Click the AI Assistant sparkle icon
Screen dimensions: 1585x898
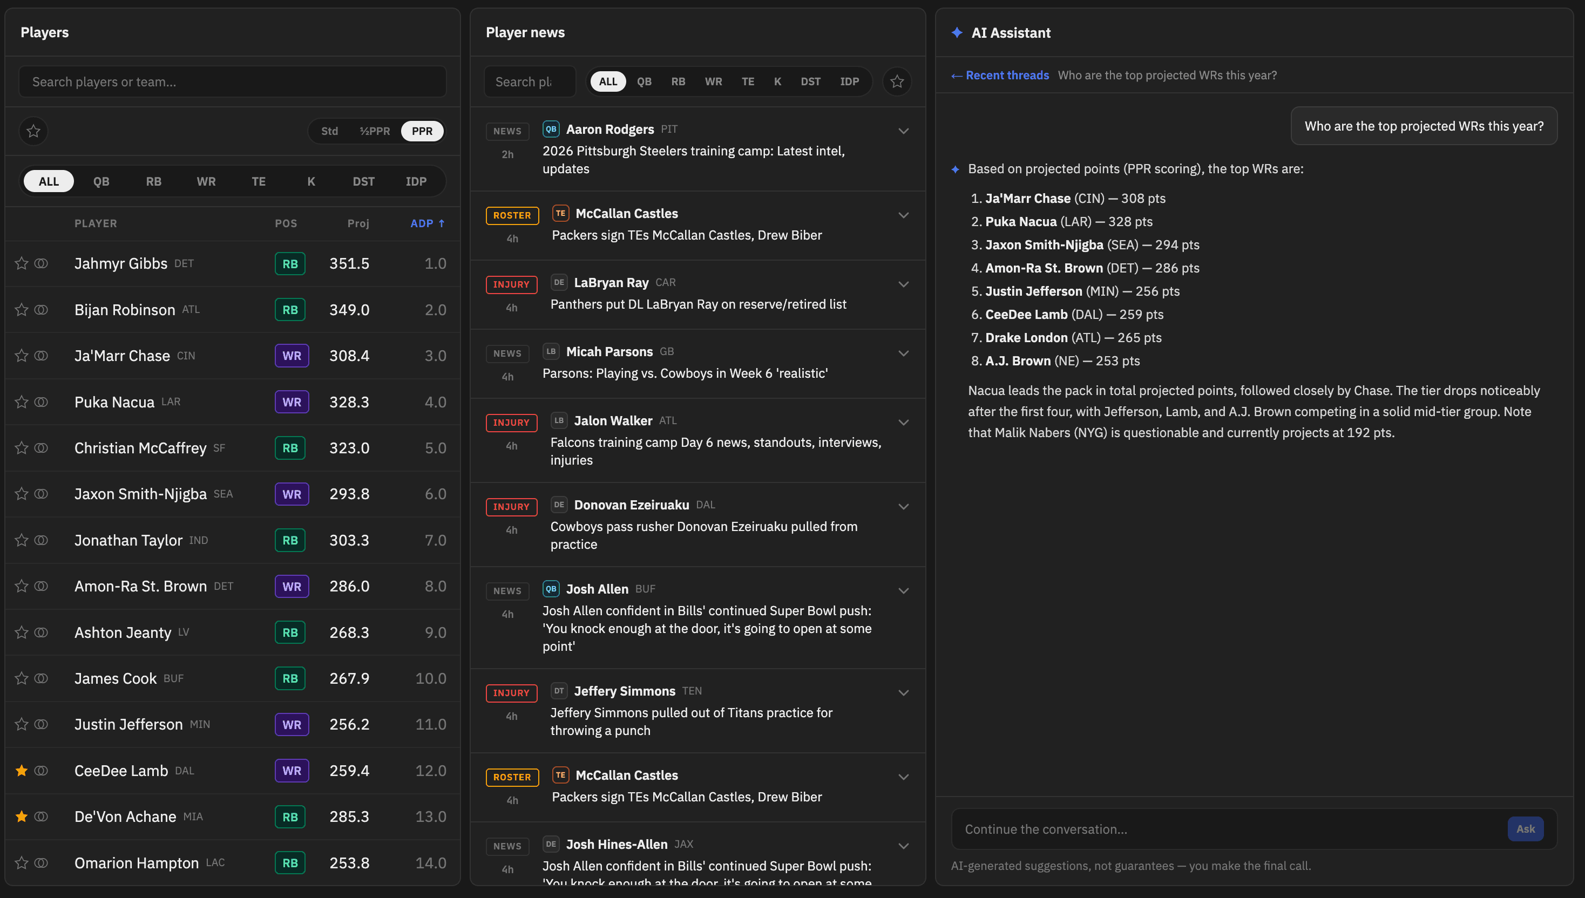957,33
